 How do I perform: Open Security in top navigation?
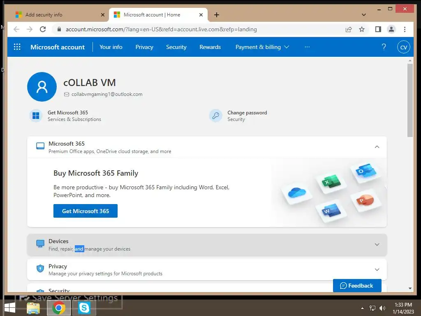[176, 47]
